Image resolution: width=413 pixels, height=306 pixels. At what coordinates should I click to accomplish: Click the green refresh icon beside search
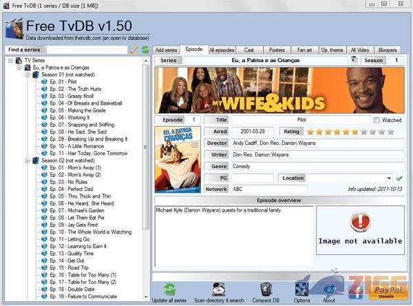pyautogui.click(x=145, y=50)
